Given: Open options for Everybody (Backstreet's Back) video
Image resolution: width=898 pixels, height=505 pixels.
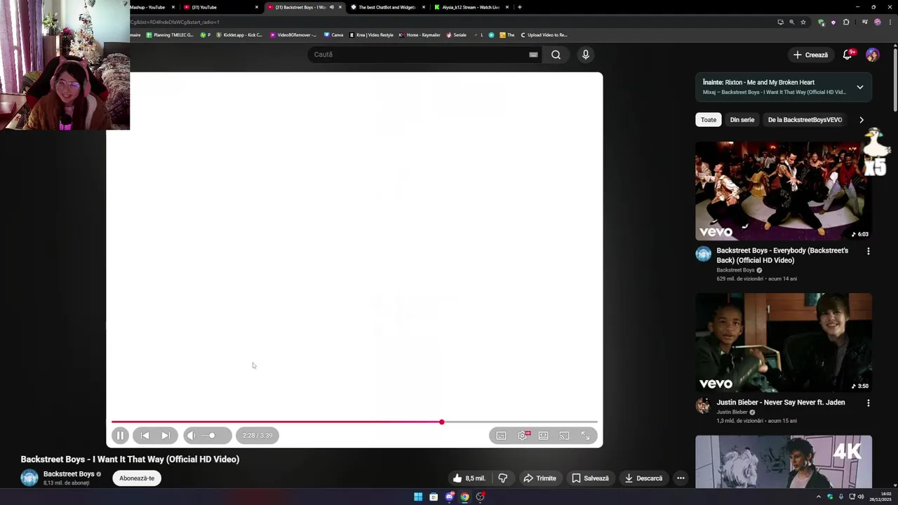Looking at the screenshot, I should pos(869,251).
